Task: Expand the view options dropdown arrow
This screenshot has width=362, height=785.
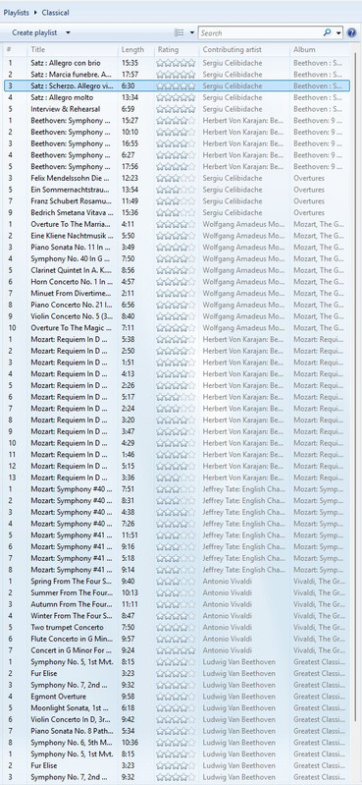Action: point(192,33)
